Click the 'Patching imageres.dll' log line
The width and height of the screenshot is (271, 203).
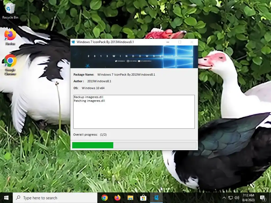(x=89, y=101)
